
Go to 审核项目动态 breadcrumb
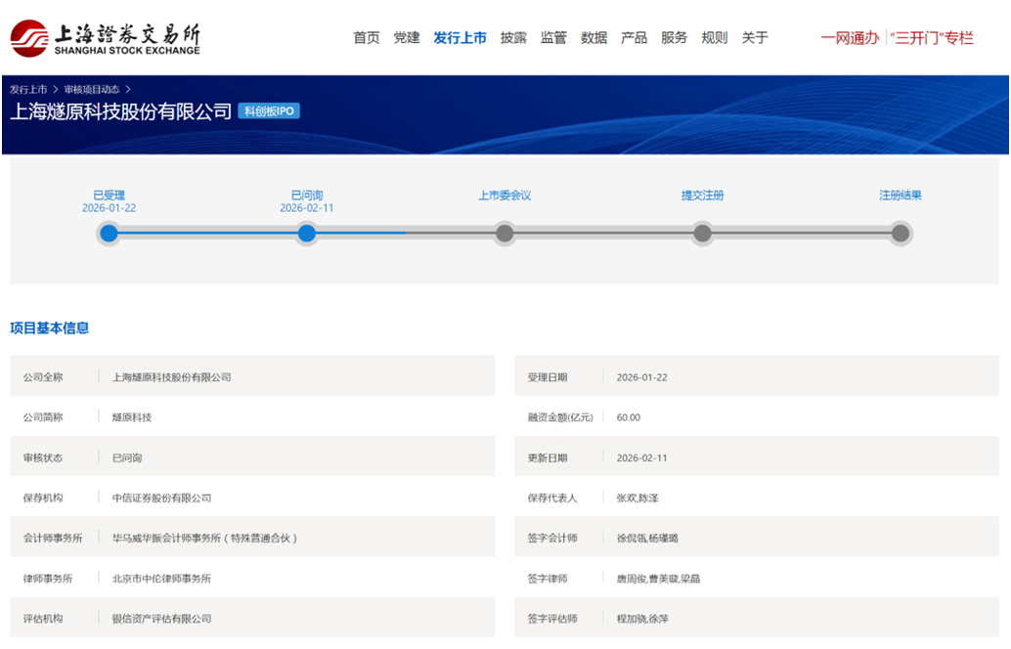click(x=92, y=90)
